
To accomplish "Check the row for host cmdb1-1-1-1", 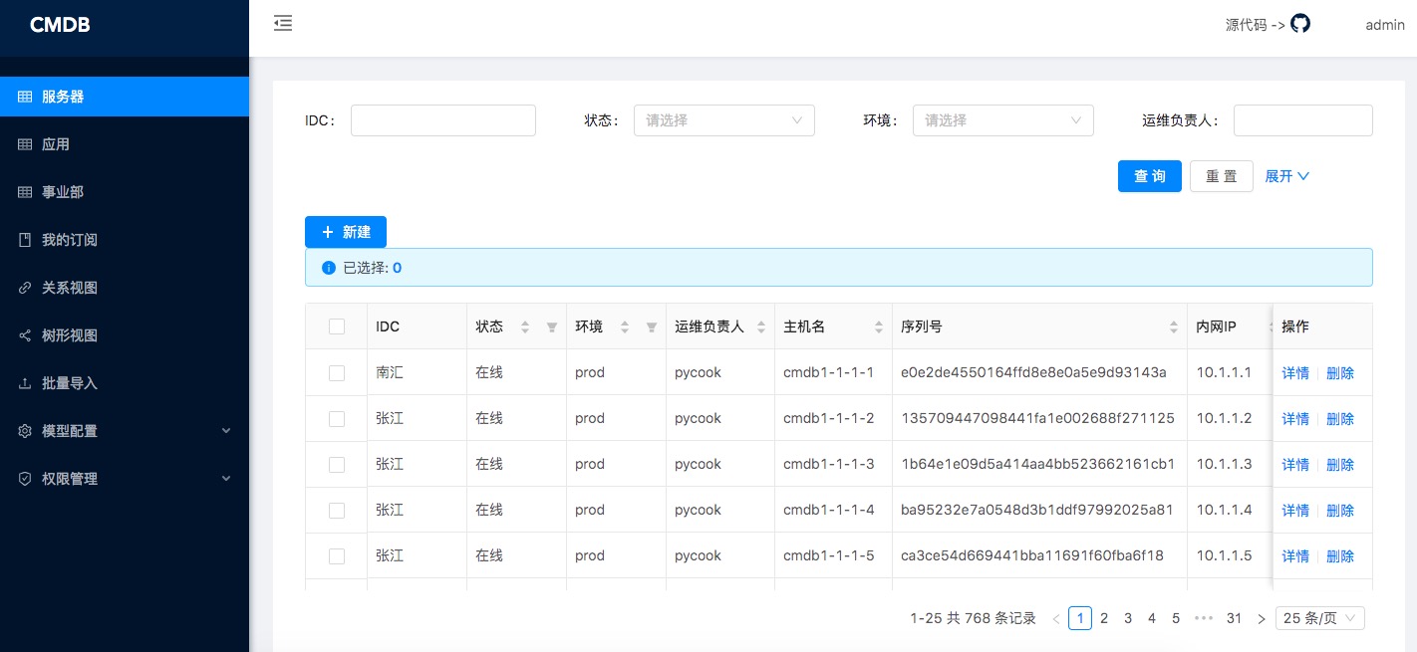I will pos(337,373).
